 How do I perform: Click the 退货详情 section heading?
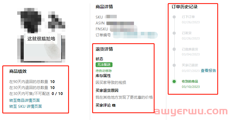[104, 49]
